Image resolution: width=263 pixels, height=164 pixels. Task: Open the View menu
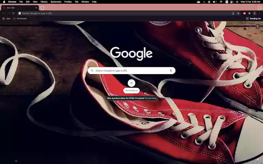point(35,2)
